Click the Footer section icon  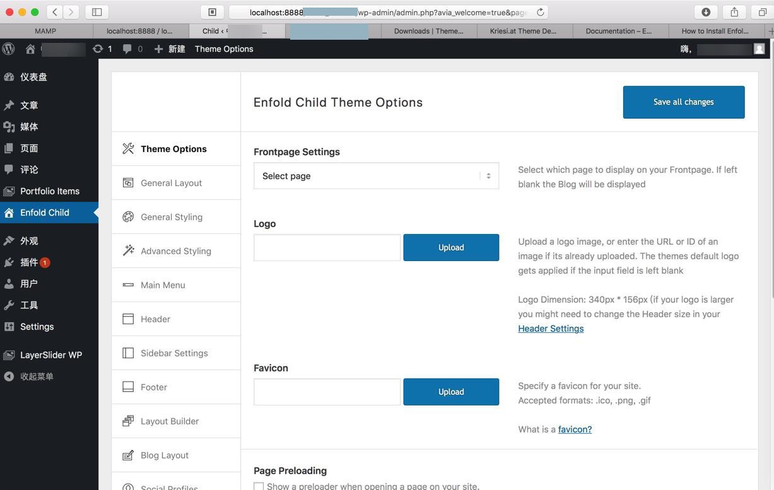[x=128, y=387]
